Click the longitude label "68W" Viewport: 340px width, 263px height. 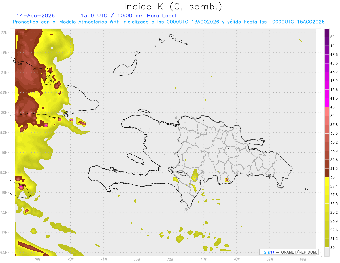(x=303, y=259)
